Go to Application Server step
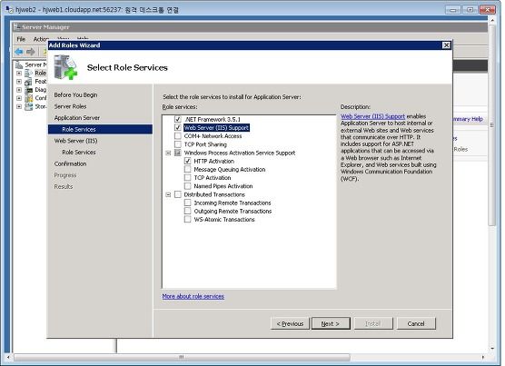The image size is (505, 366). (x=77, y=118)
